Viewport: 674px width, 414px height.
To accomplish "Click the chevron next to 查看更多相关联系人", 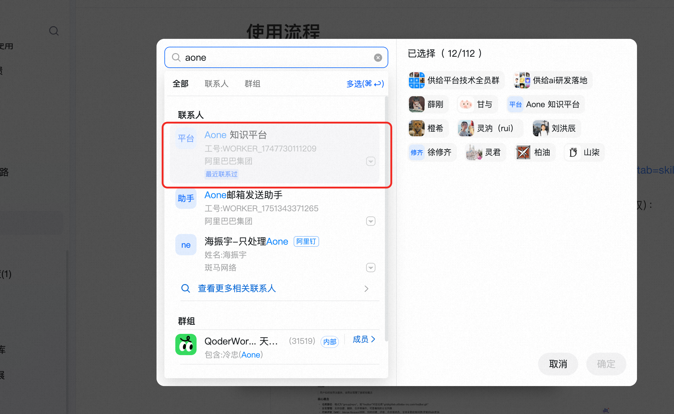I will click(x=366, y=289).
